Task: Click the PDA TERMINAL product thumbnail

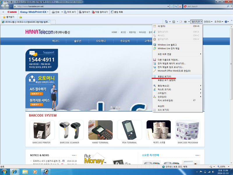Action: tap(130, 130)
